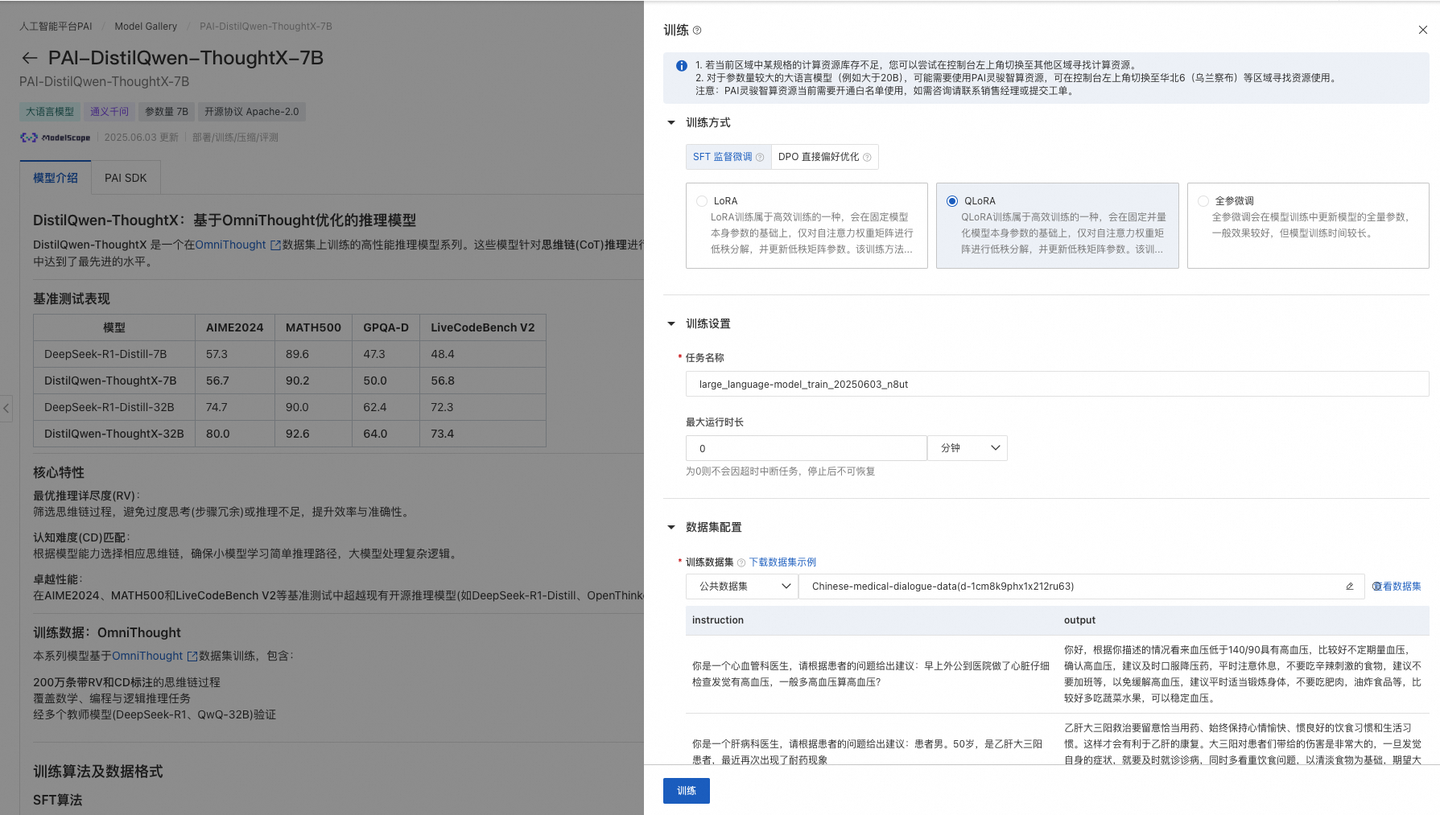Viewport: 1440px width, 815px height.
Task: Click the pencil icon to edit the dataset
Action: coord(1350,587)
